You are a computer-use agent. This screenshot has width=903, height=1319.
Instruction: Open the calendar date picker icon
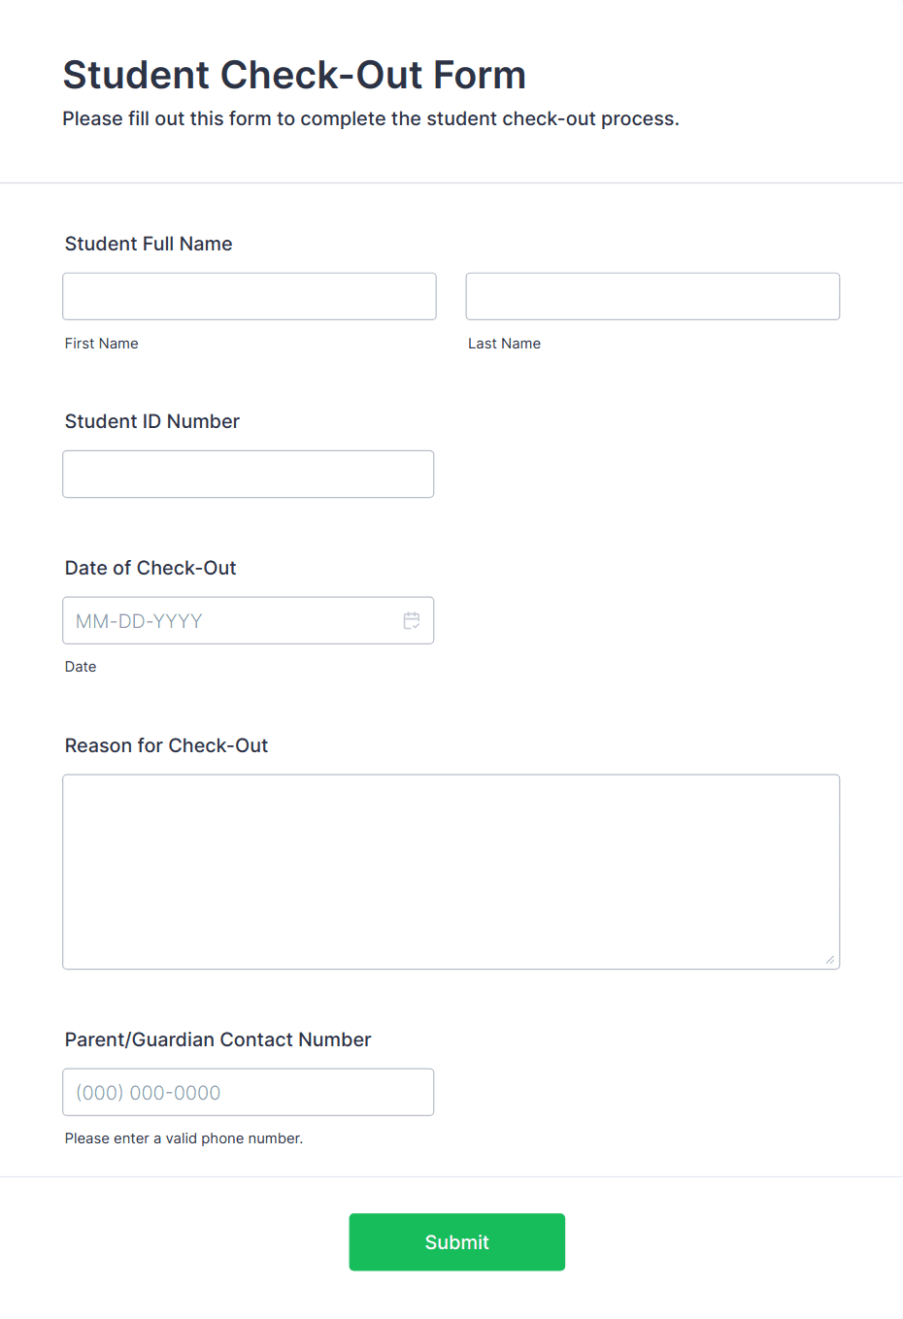pyautogui.click(x=412, y=619)
